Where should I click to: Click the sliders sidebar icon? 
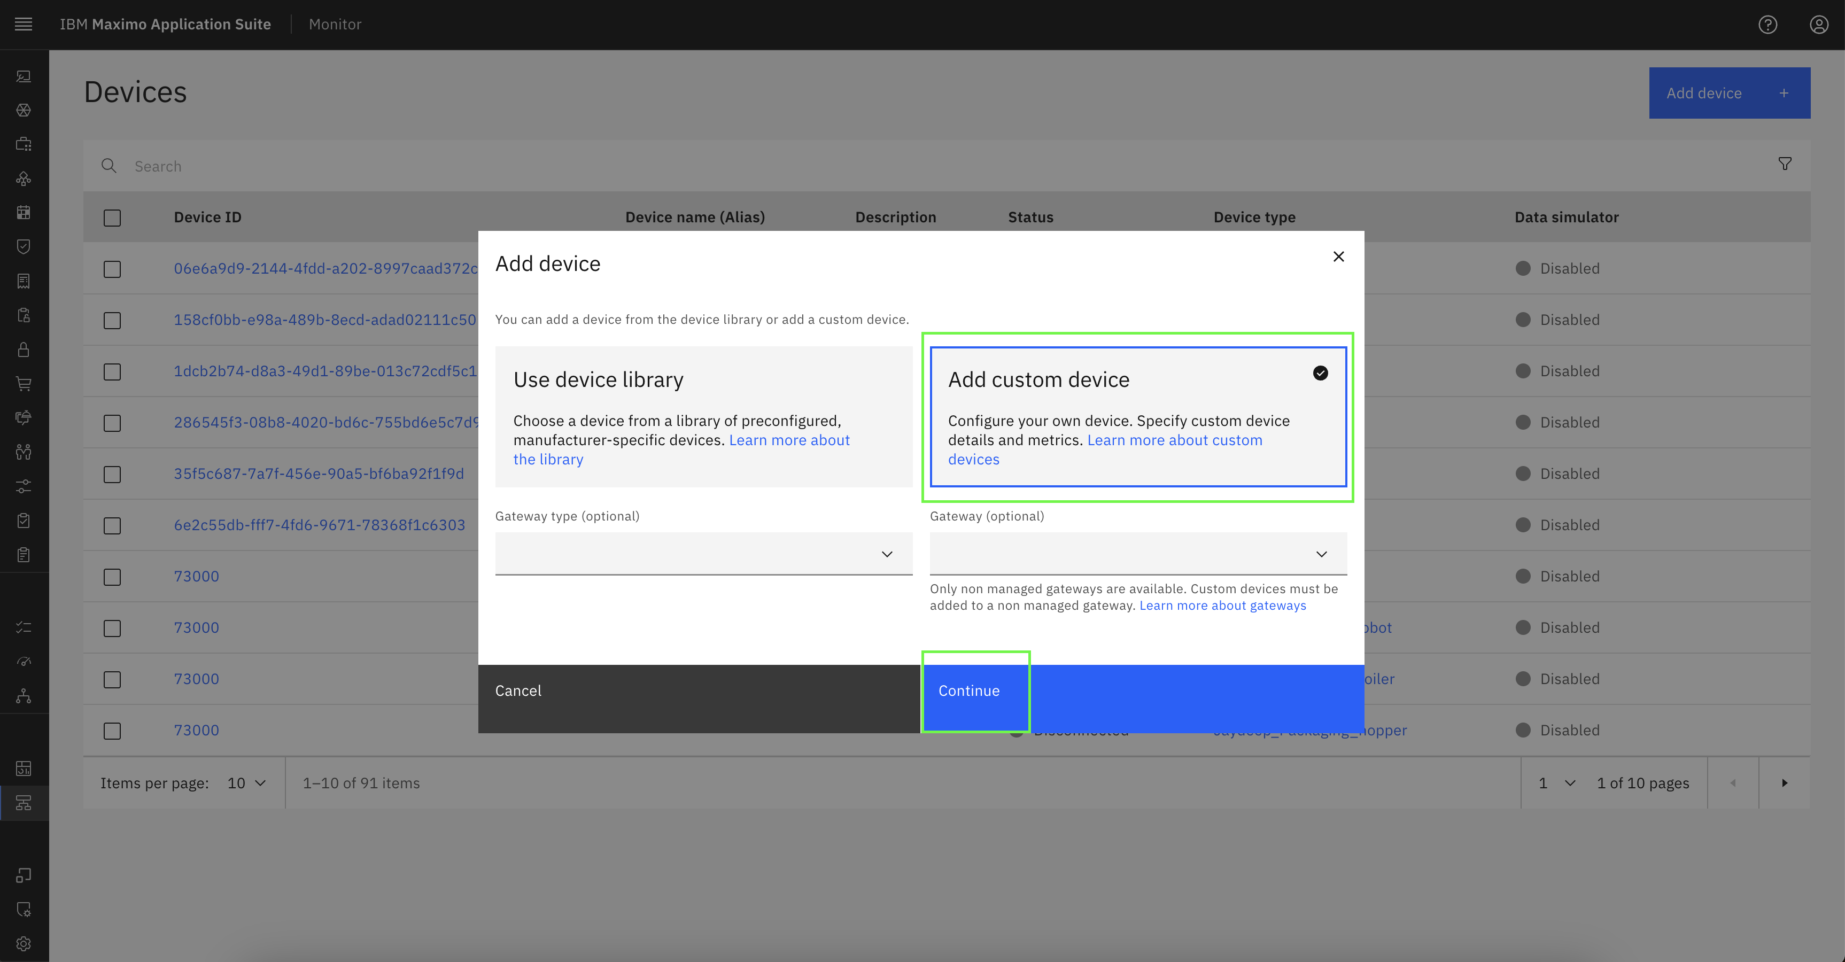click(24, 486)
